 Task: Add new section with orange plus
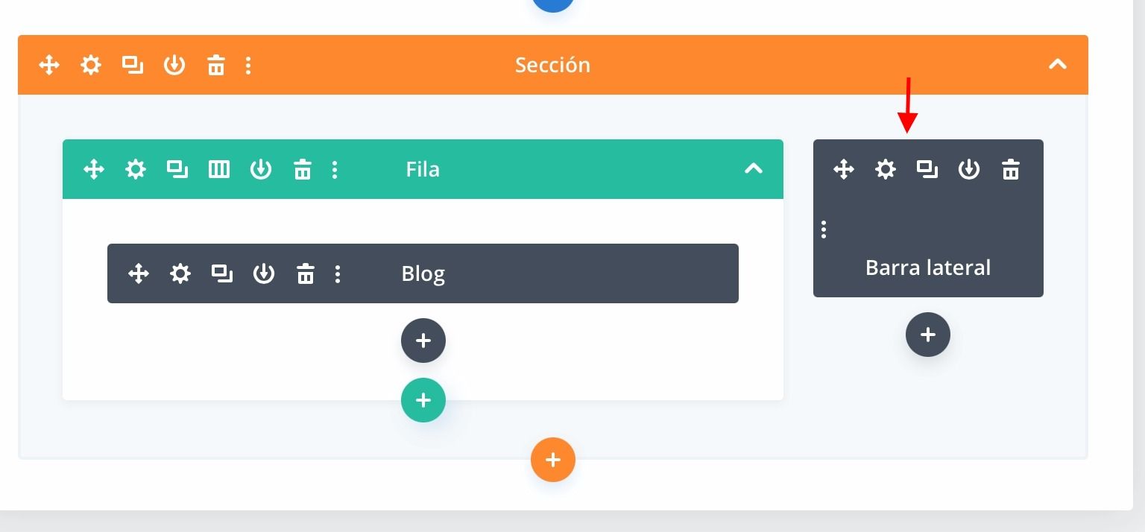(553, 460)
